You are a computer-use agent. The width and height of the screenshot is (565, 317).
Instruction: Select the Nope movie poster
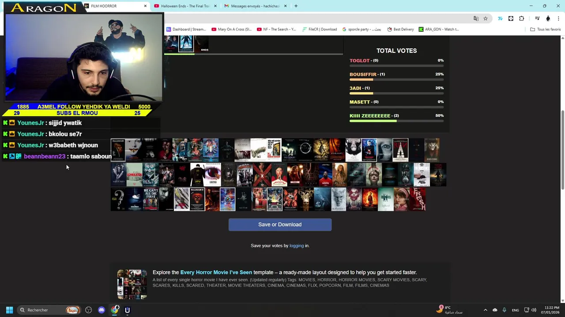point(326,175)
